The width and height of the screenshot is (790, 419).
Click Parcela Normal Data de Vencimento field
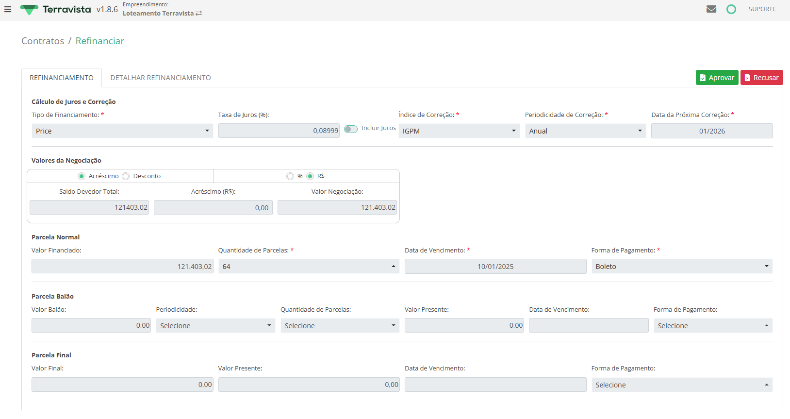(x=495, y=267)
